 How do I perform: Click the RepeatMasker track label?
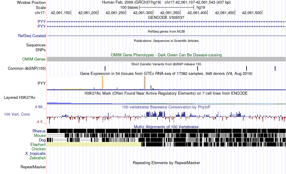pos(33,167)
